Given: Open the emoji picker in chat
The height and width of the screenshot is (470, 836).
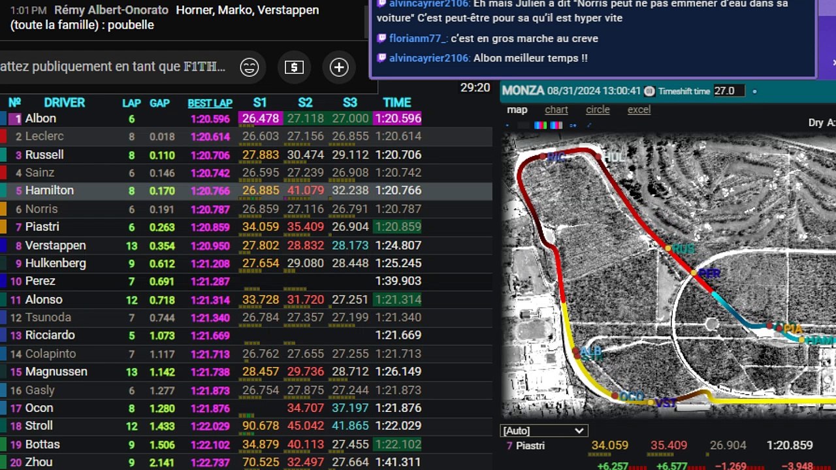Looking at the screenshot, I should 249,67.
